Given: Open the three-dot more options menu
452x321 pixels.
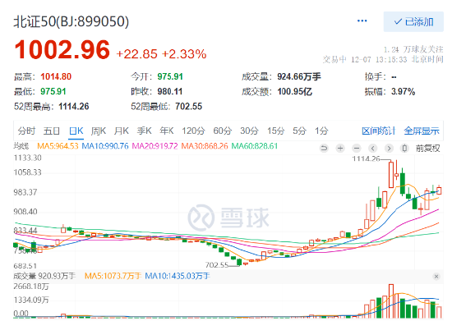Looking at the screenshot, I should (362, 21).
